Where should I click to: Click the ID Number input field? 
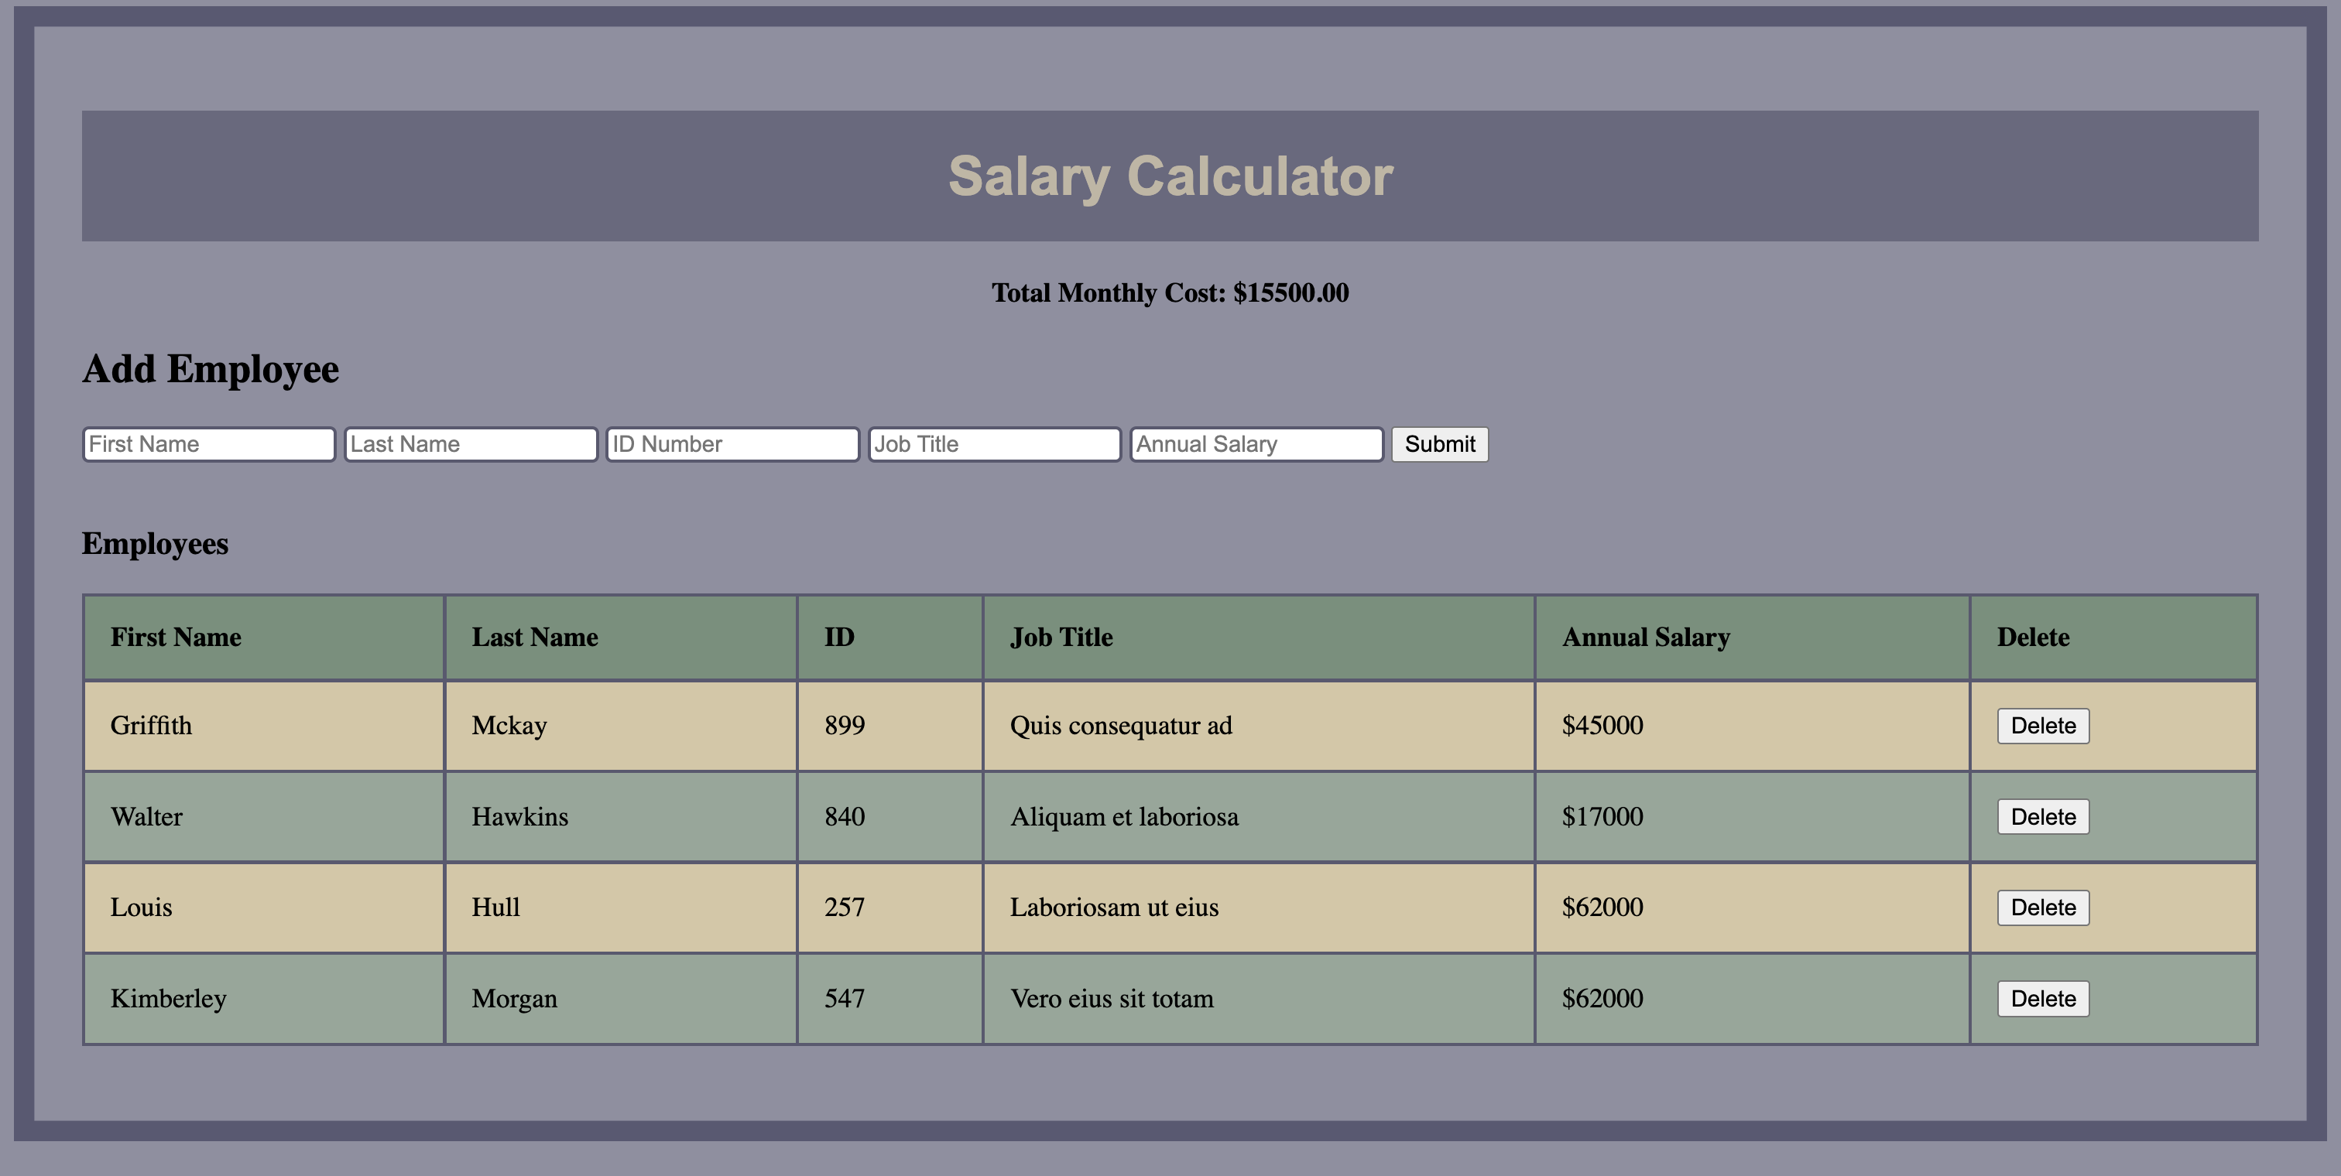coord(732,444)
